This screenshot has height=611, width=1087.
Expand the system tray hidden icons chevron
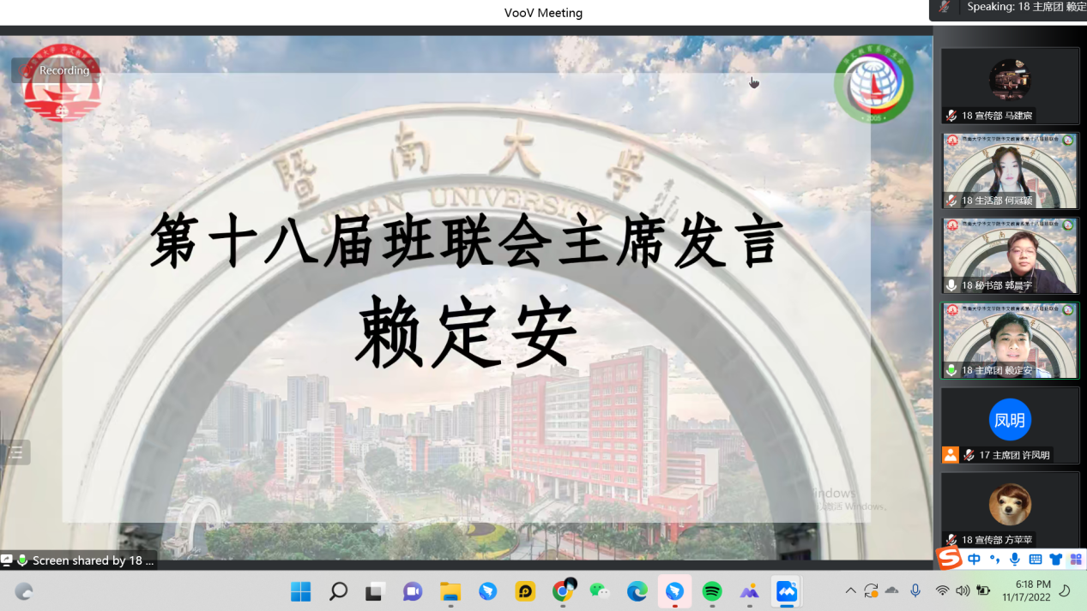click(850, 590)
